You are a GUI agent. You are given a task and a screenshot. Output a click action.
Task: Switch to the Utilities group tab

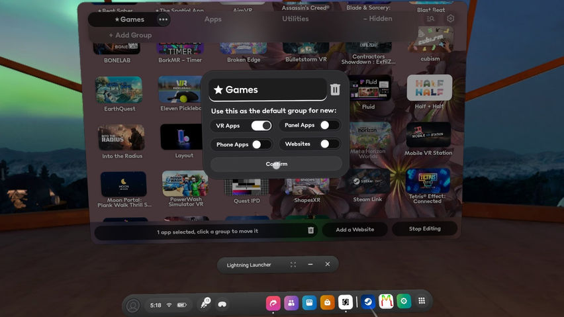point(295,19)
